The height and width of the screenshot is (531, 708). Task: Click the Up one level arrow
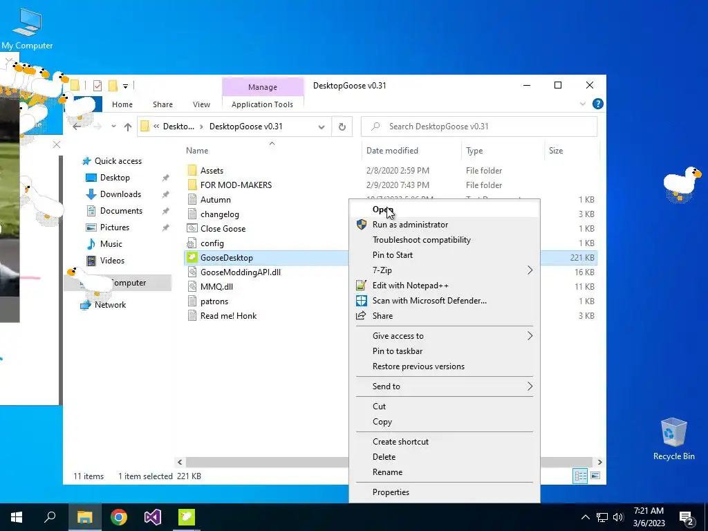point(128,127)
